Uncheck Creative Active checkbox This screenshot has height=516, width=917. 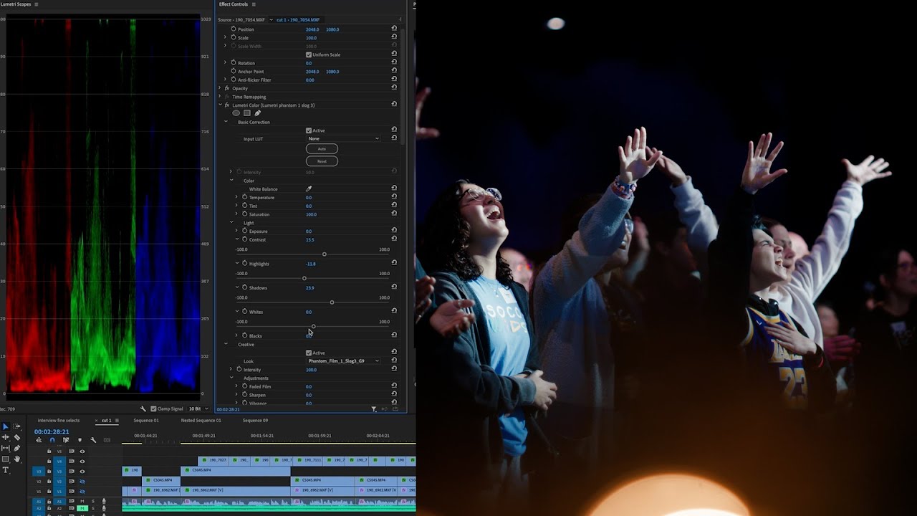[309, 353]
